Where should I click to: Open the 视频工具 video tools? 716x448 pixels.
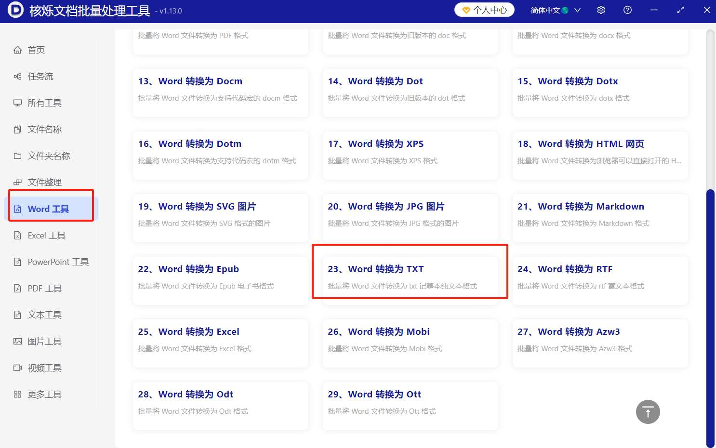coord(43,368)
